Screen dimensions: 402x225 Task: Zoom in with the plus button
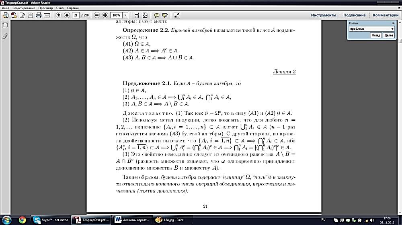(x=105, y=15)
